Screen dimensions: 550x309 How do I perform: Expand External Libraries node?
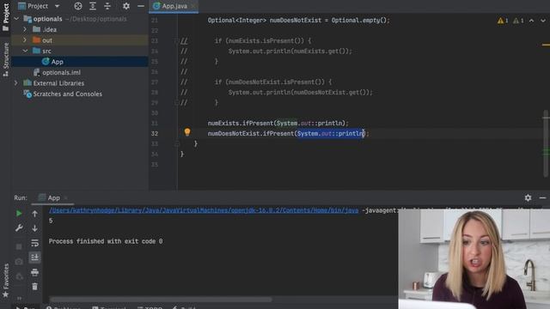pos(16,83)
